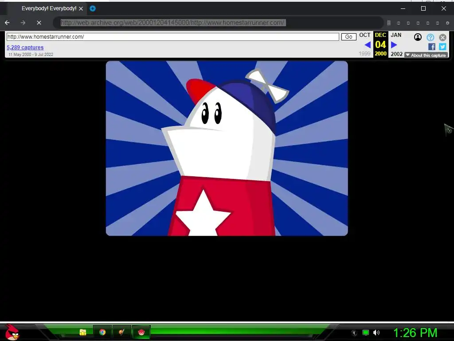The image size is (454, 341).
Task: Open the browser settings gear icon
Action: click(x=447, y=23)
